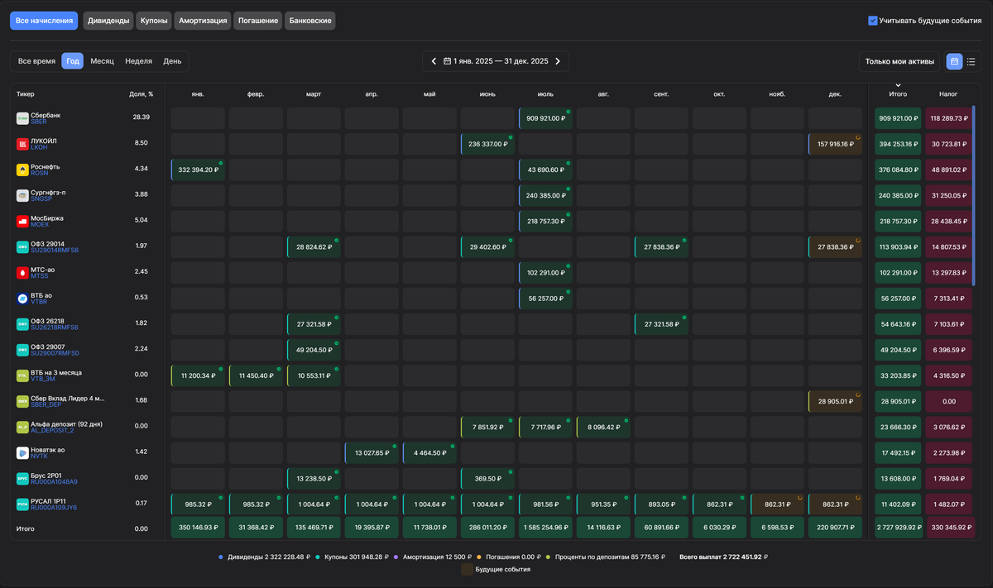Click Sberbank July payout cell 909 921.00
Image resolution: width=993 pixels, height=588 pixels.
tap(545, 118)
